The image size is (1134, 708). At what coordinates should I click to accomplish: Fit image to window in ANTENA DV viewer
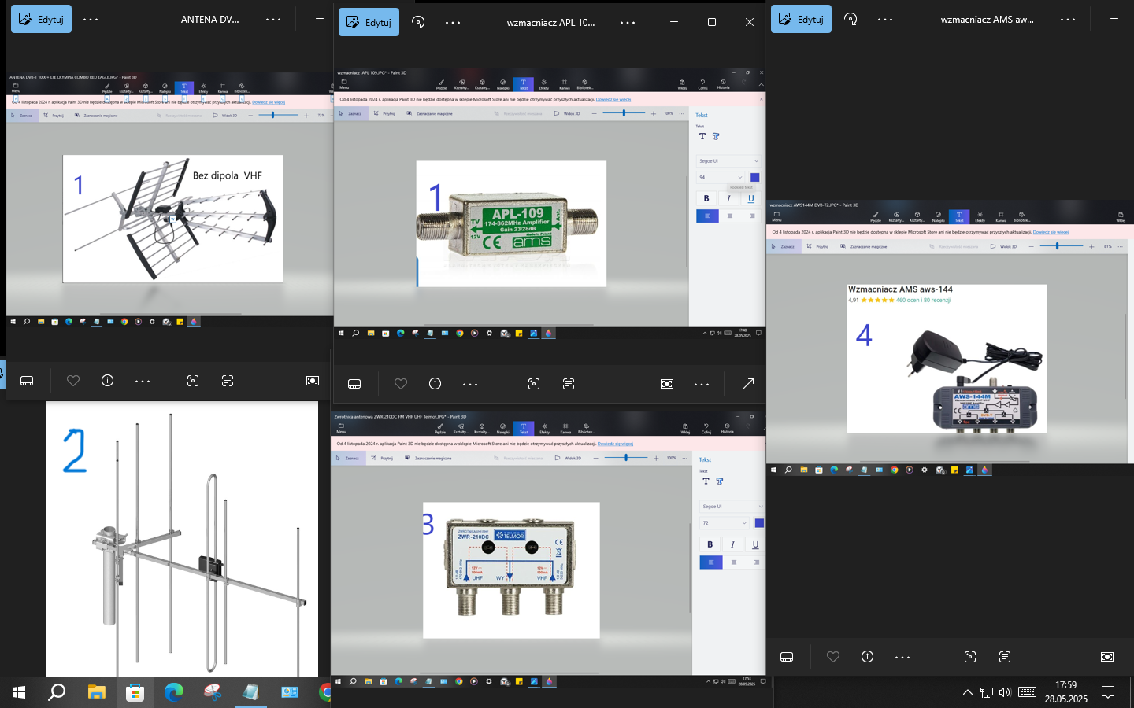[x=313, y=381]
